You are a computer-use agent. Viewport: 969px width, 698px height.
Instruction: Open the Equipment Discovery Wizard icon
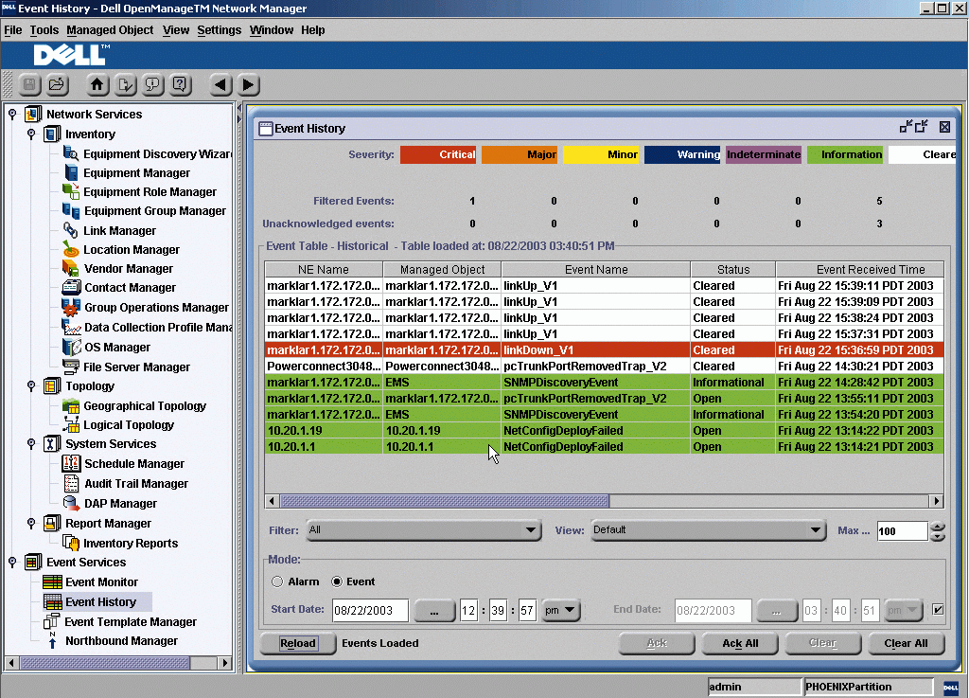71,153
